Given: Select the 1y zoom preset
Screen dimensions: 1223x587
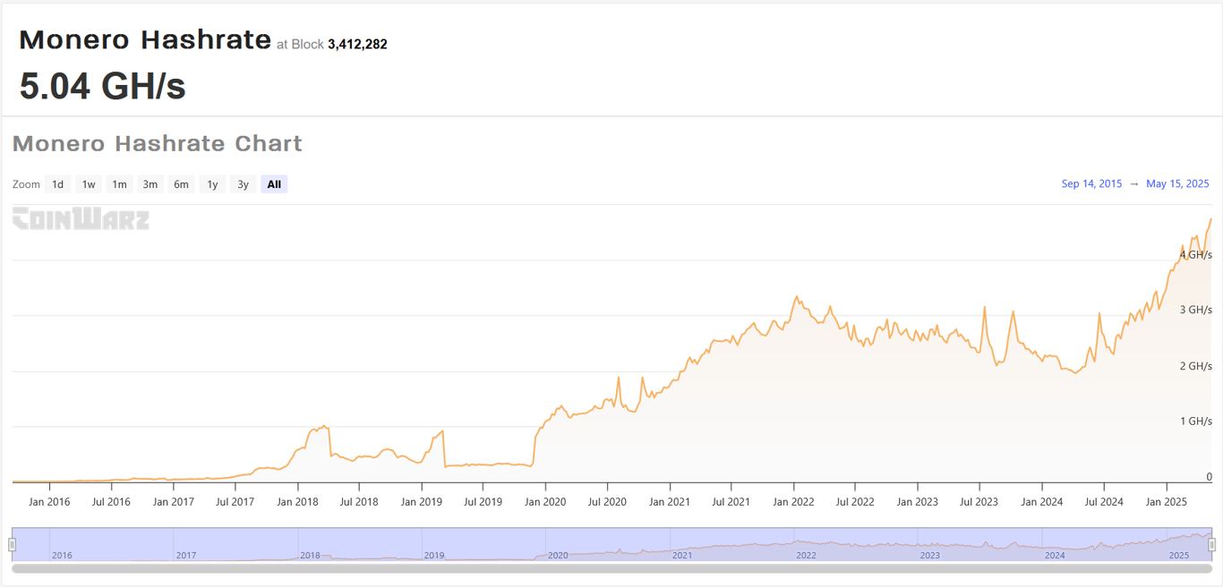Looking at the screenshot, I should click(212, 183).
